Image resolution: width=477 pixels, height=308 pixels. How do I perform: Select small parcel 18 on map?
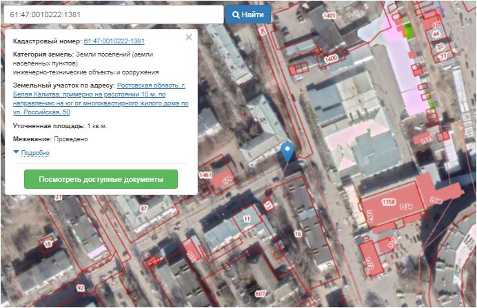pos(48,244)
